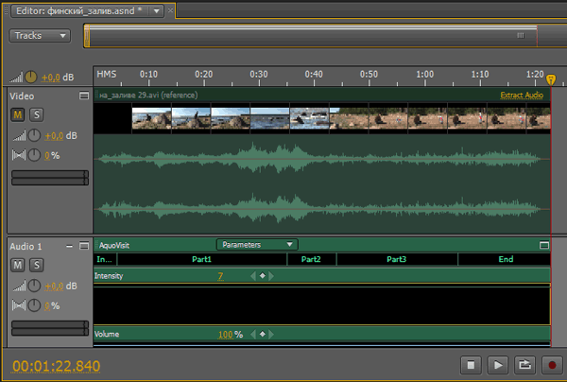Click the на_заливе 29.avi reference clip title
Image resolution: width=567 pixels, height=382 pixels.
point(148,95)
